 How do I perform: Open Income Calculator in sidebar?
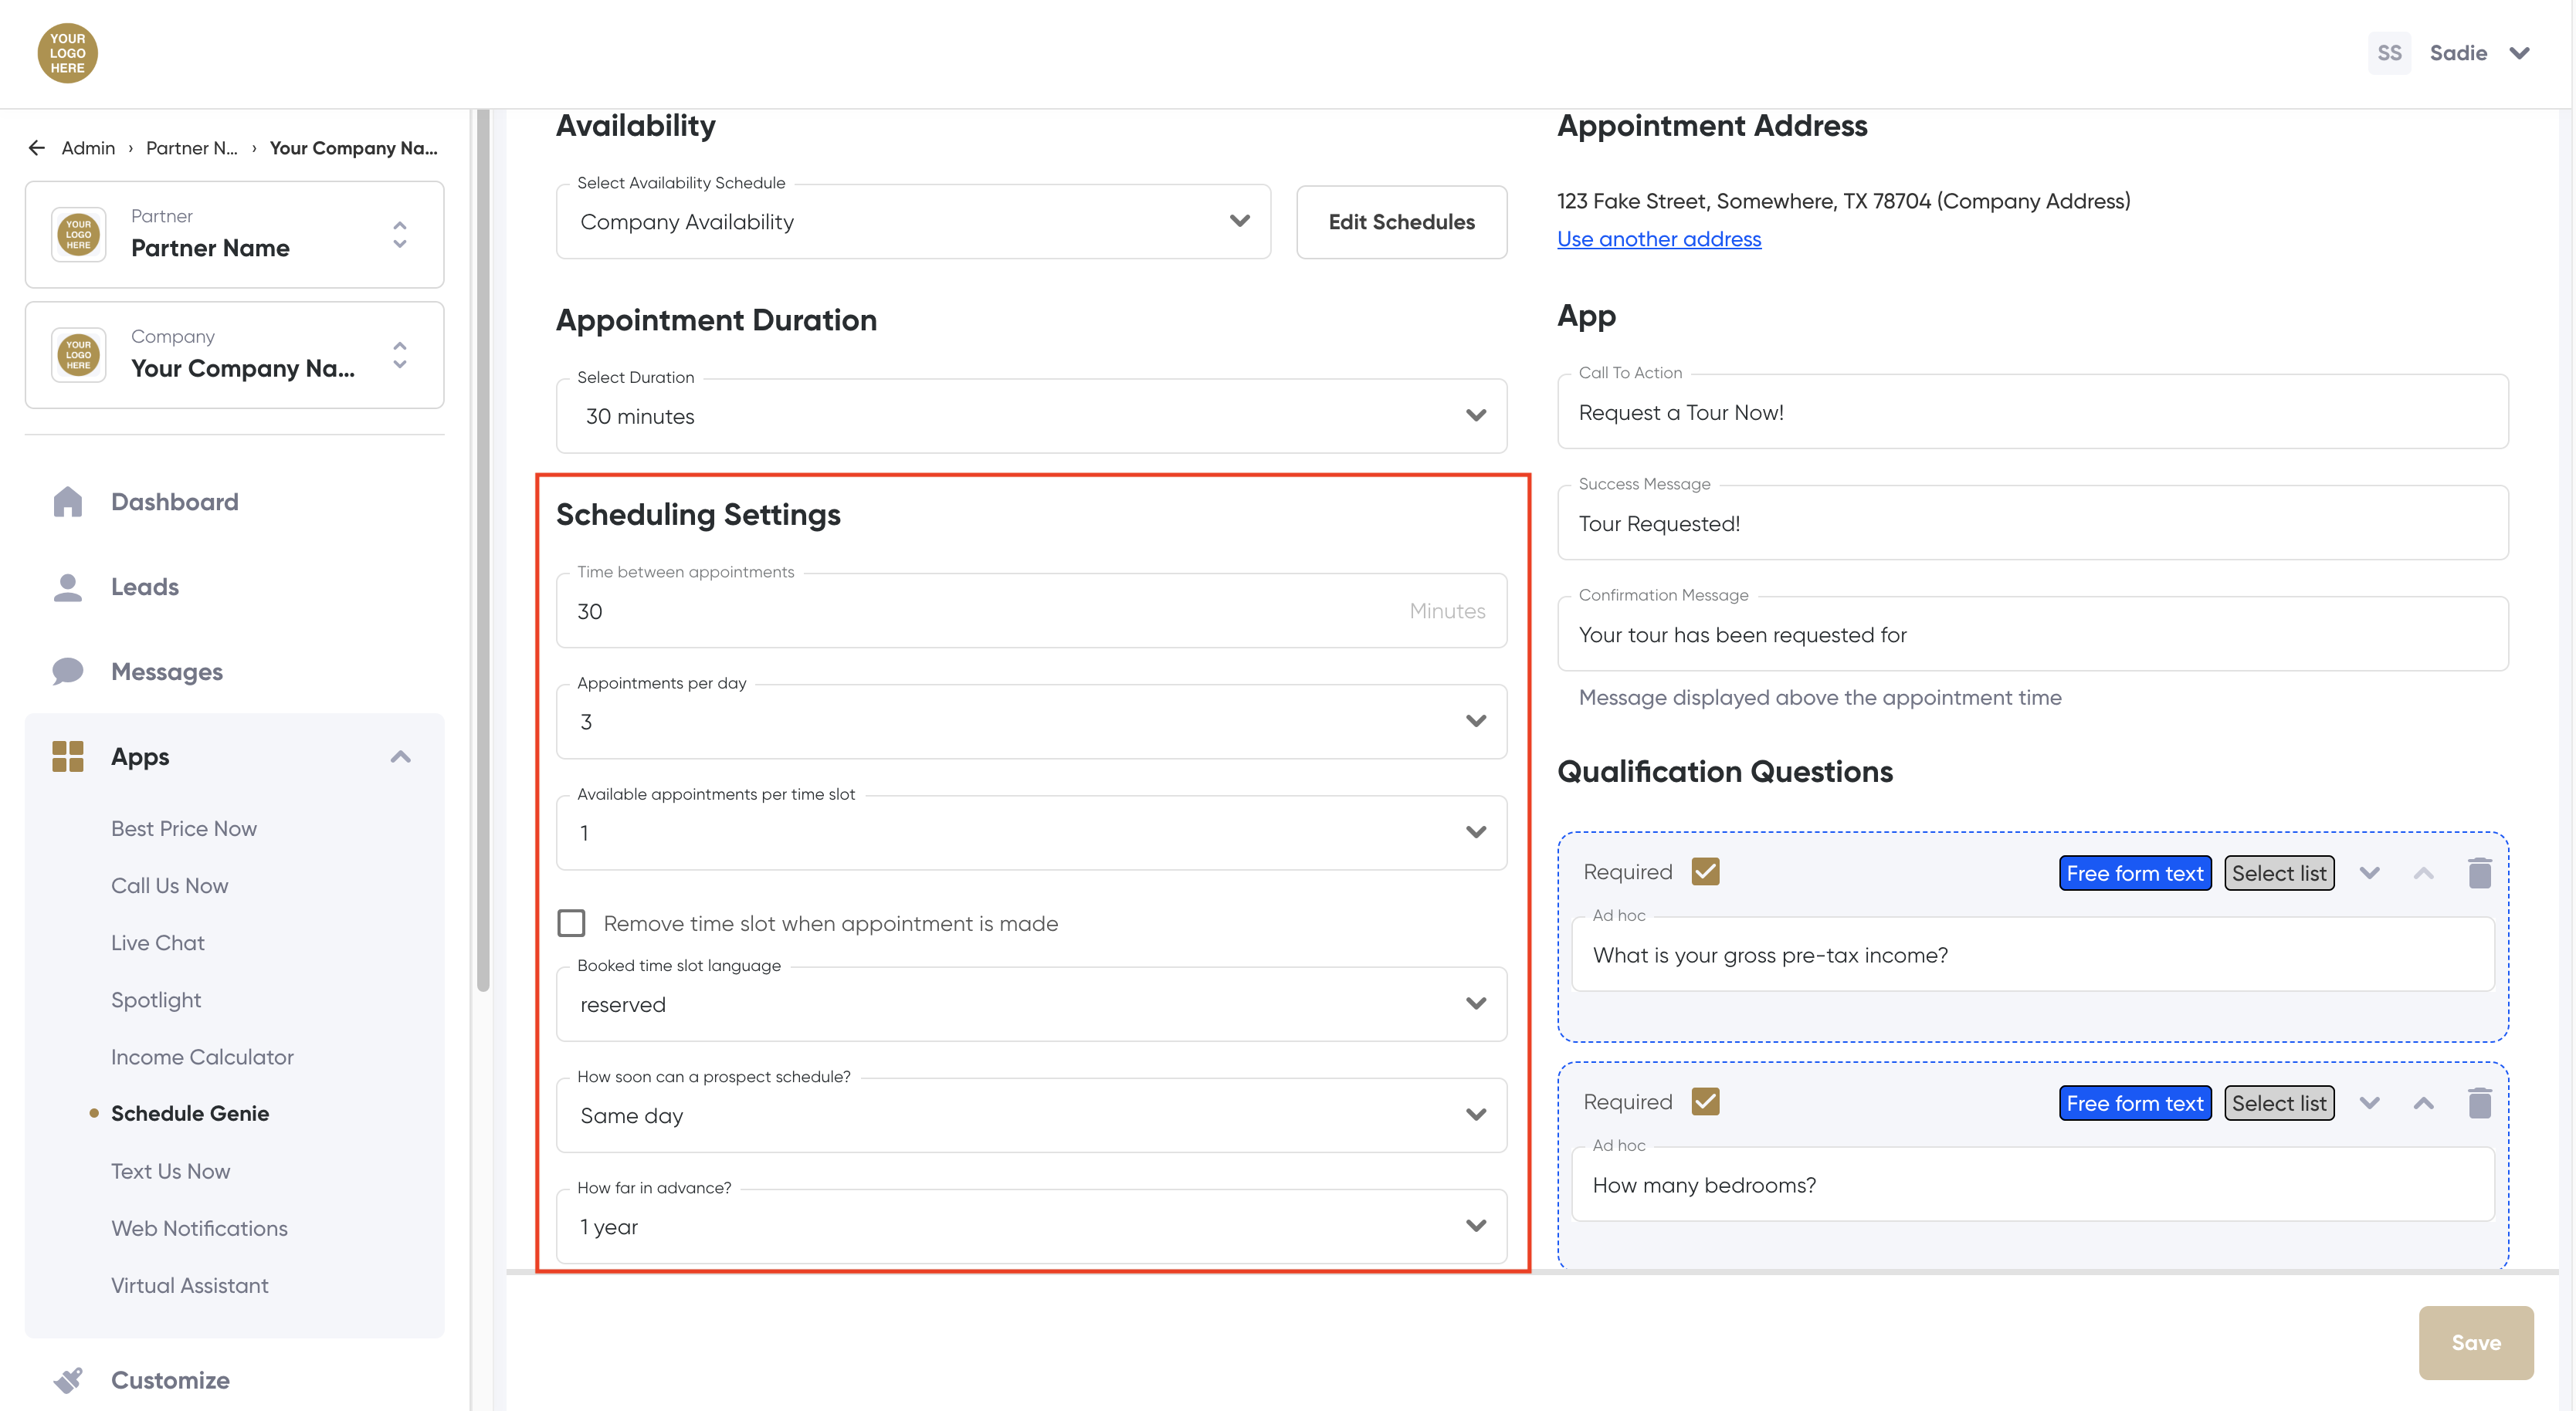tap(202, 1056)
